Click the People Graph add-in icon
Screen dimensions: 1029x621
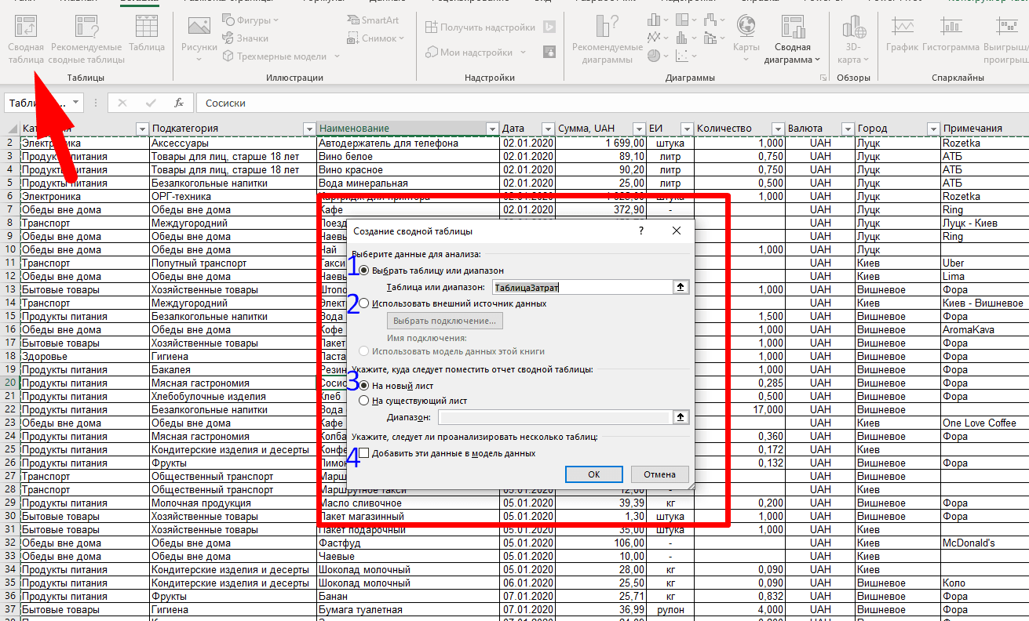(550, 53)
